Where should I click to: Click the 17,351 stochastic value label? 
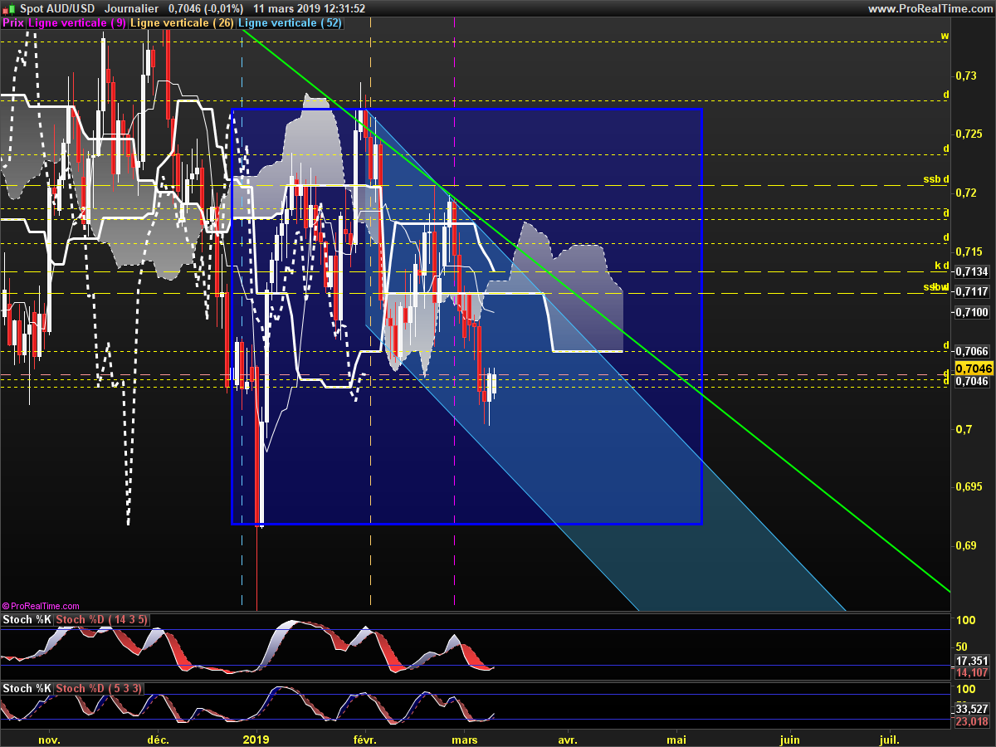972,662
